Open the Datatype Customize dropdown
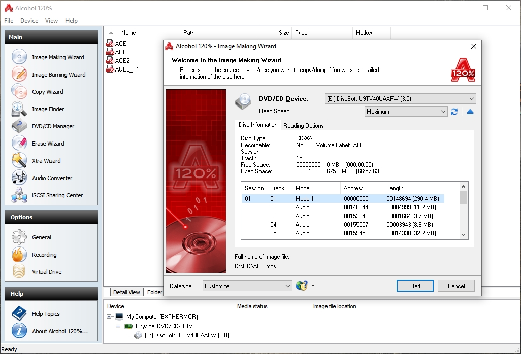 (x=247, y=286)
